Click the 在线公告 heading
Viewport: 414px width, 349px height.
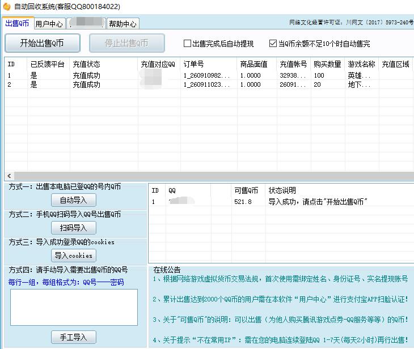coord(167,270)
